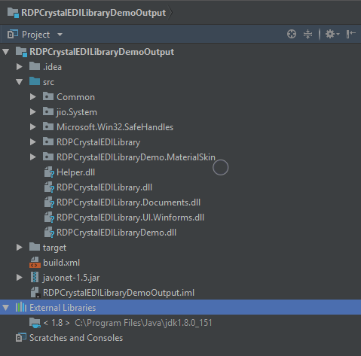Select RDPCrystalEDILibraryDemoOutput.iml file
The width and height of the screenshot is (361, 356).
point(118,293)
